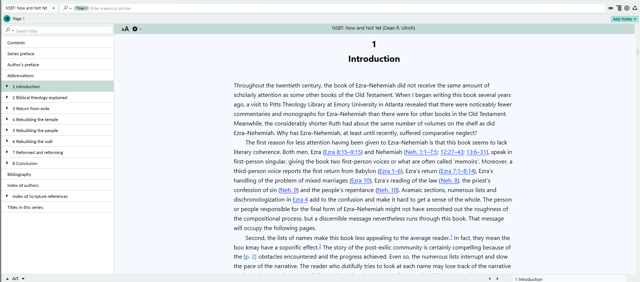The width and height of the screenshot is (640, 282).
Task: Open the Art dropdown in the bottom bar
Action: pyautogui.click(x=23, y=279)
